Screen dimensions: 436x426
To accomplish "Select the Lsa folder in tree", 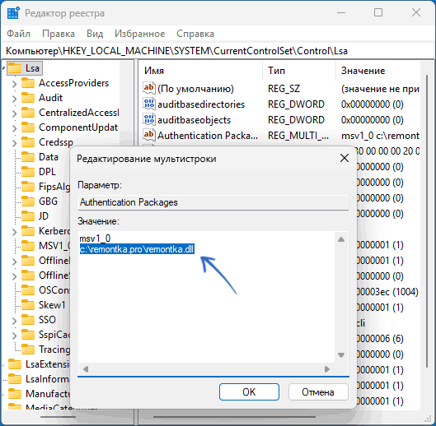I will (x=25, y=68).
